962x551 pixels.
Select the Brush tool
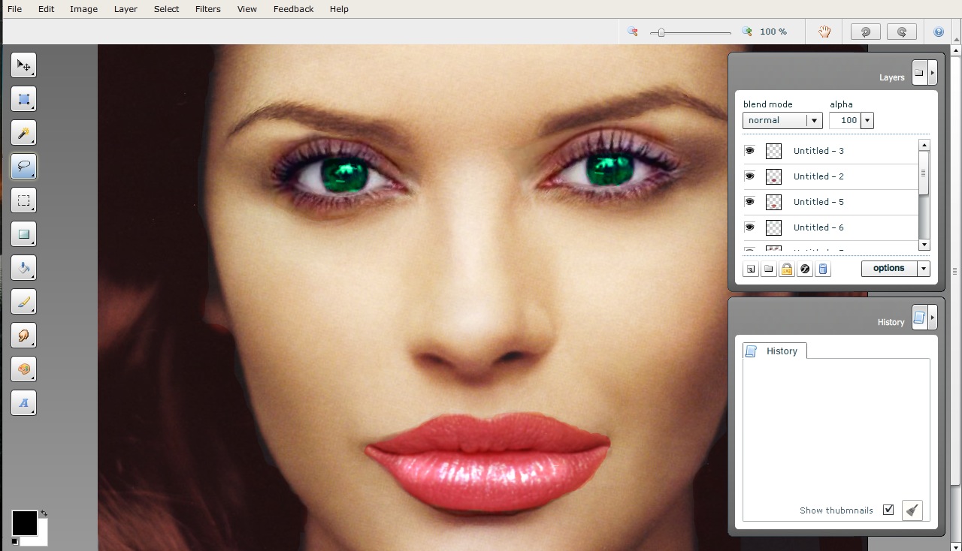23,302
